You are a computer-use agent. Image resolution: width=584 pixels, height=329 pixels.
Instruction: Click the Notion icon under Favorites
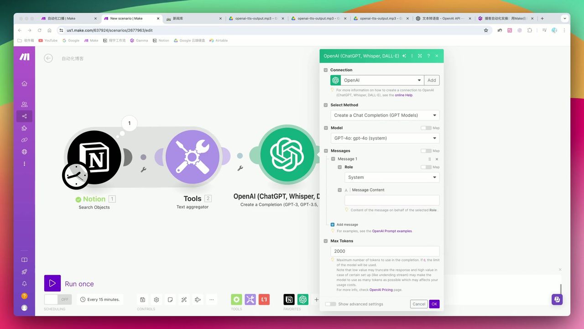(x=289, y=299)
